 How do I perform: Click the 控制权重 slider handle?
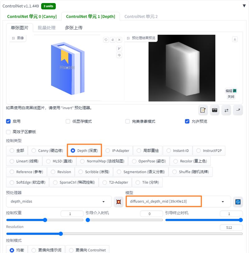tap(45, 220)
